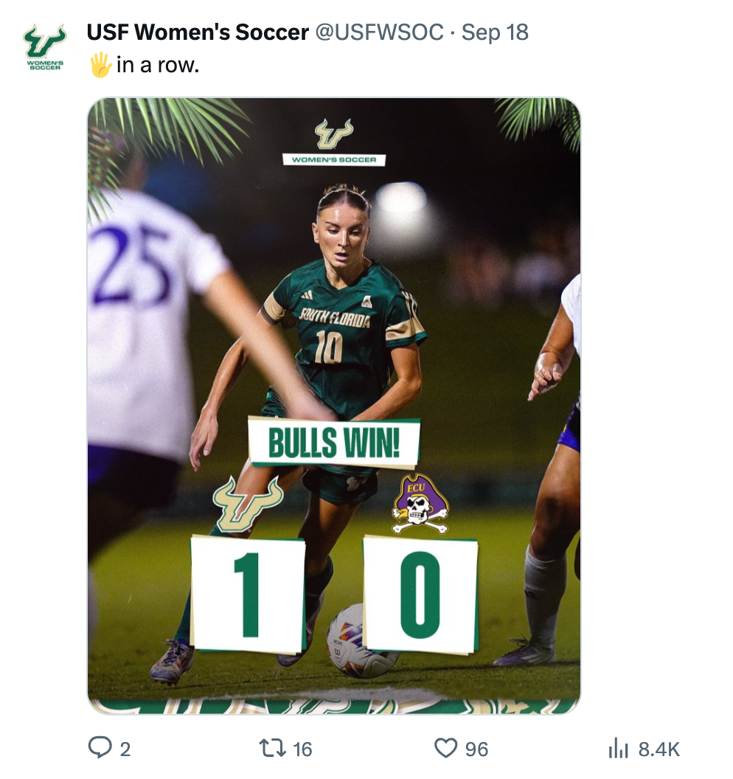This screenshot has width=733, height=779.
Task: Click the 'in a row.' tweet text
Action: coord(158,65)
